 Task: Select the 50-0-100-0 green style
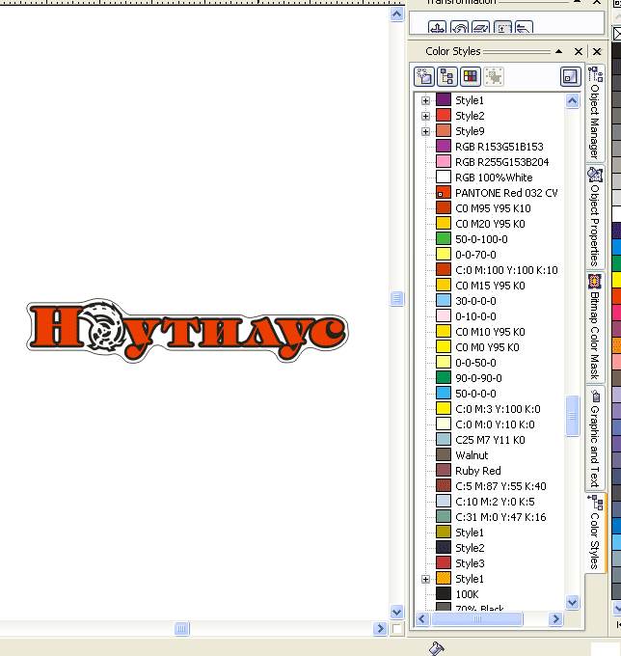click(x=472, y=239)
